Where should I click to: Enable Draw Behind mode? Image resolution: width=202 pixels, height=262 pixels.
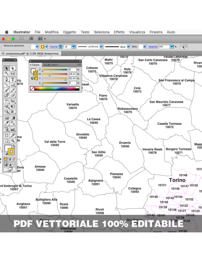(10, 164)
